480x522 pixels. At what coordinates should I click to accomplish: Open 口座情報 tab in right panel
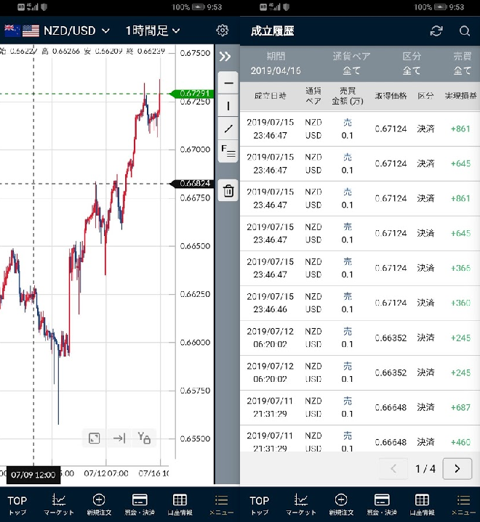422,505
